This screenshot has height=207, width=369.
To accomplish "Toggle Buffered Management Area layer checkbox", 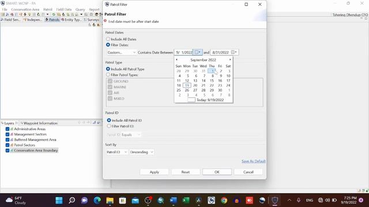I will click(x=7, y=140).
